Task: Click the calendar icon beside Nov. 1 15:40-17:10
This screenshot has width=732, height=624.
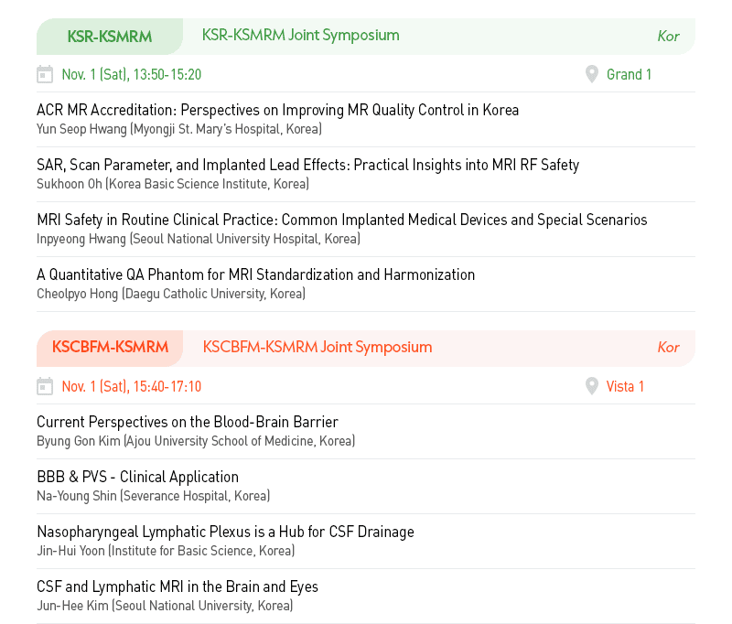Action: 45,386
